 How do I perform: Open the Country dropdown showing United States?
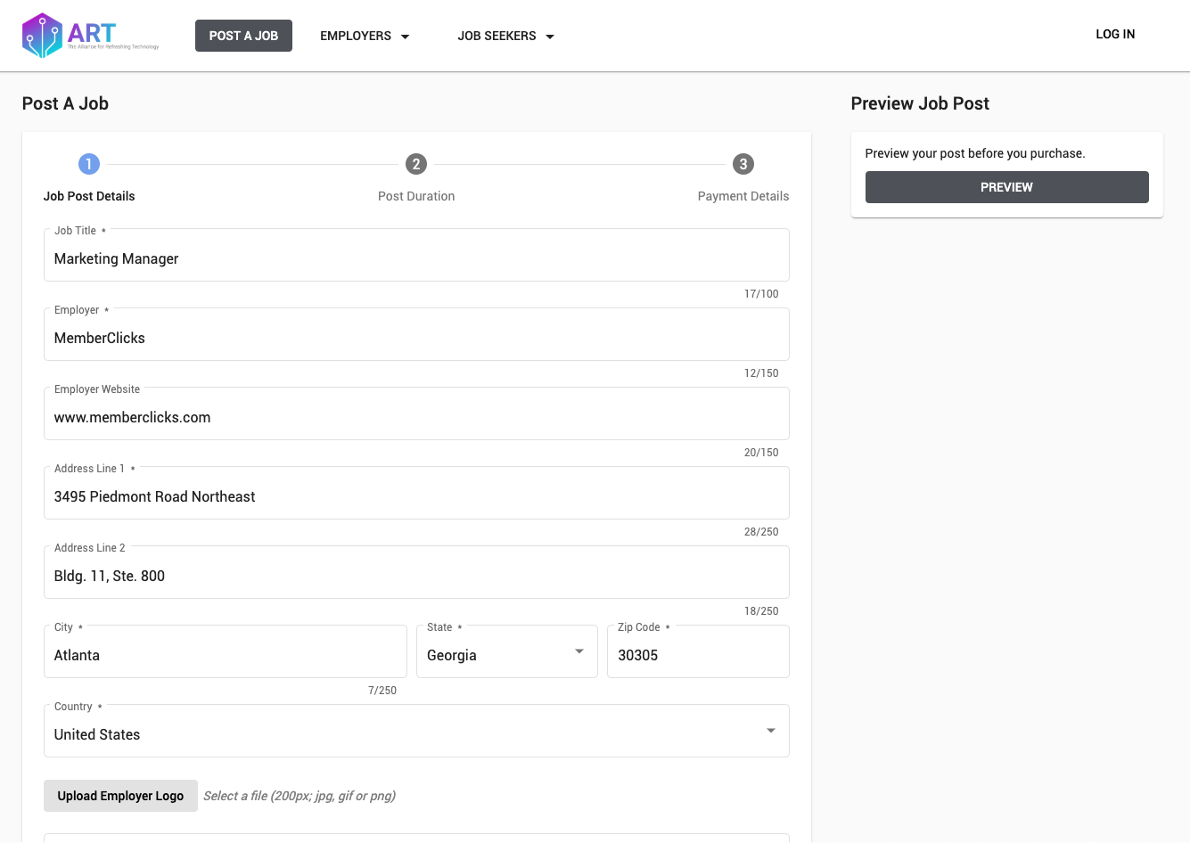(x=416, y=731)
